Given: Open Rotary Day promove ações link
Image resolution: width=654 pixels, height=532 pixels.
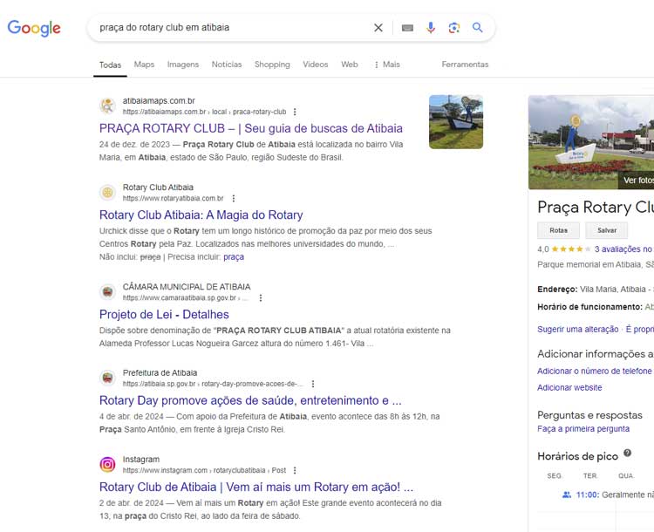Looking at the screenshot, I should [x=250, y=400].
